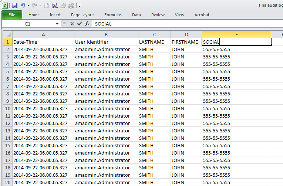Undo the last action

click(x=23, y=6)
